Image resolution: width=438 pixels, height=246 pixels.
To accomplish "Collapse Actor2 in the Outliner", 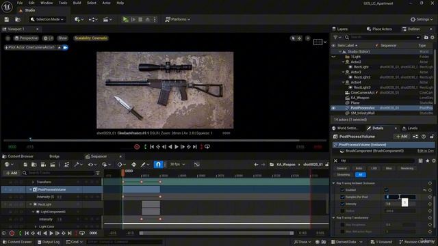I will (x=344, y=62).
